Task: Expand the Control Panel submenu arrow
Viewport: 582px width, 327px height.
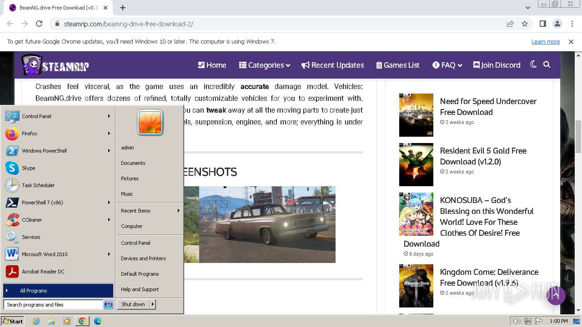Action: pos(109,116)
